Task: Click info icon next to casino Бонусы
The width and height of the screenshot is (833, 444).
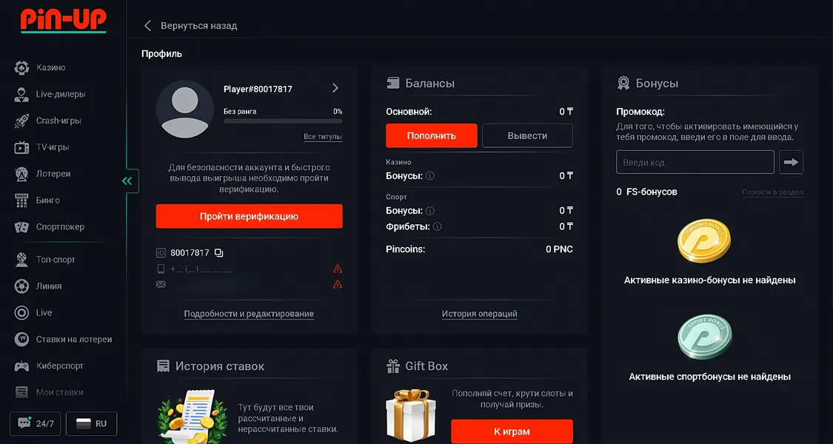Action: tap(430, 176)
